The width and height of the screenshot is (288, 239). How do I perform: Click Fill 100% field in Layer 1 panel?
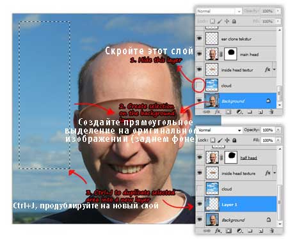[268, 140]
